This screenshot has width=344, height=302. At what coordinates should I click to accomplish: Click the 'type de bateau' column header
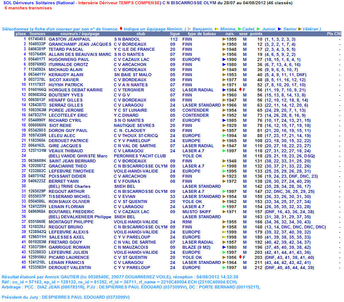[x=201, y=34]
